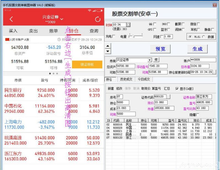This screenshot has height=170, width=220.
Task: Select table row 07 code 600120
Action: (x=161, y=138)
